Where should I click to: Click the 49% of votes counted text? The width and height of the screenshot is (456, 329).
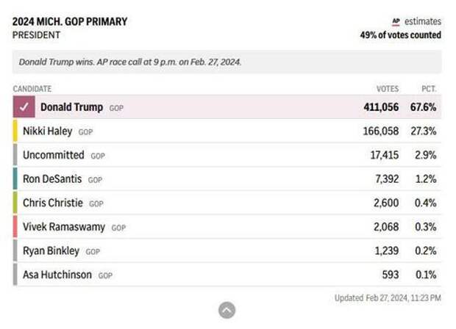pyautogui.click(x=400, y=35)
